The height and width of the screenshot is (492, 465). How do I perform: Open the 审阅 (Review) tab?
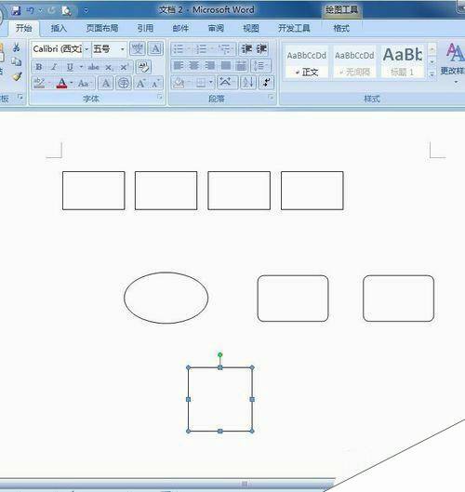tap(216, 28)
